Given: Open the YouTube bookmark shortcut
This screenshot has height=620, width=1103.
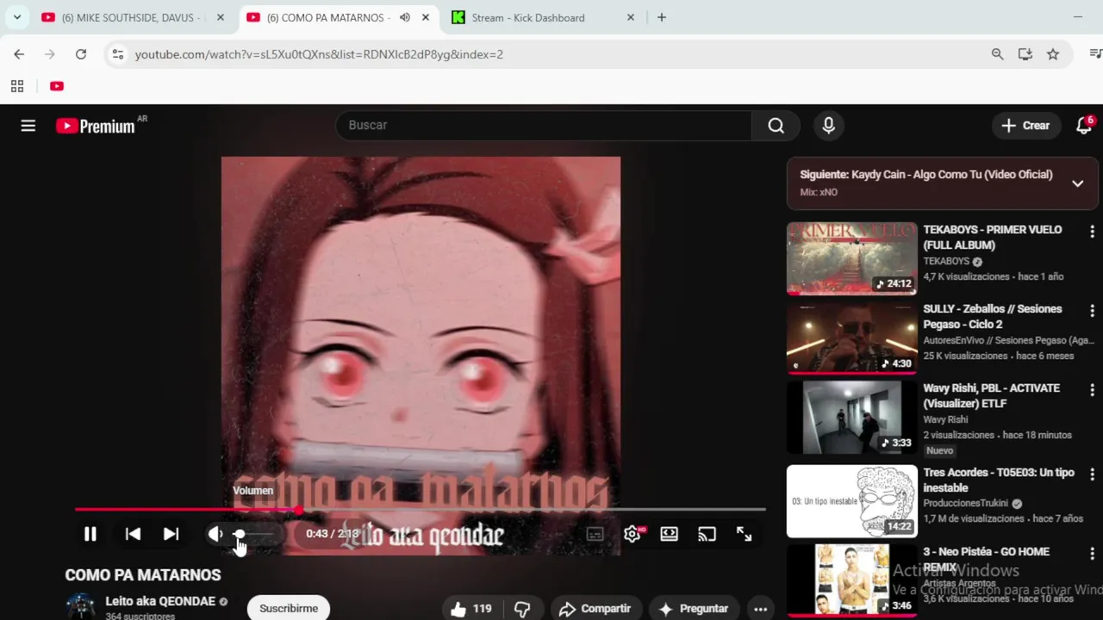Looking at the screenshot, I should pos(57,86).
